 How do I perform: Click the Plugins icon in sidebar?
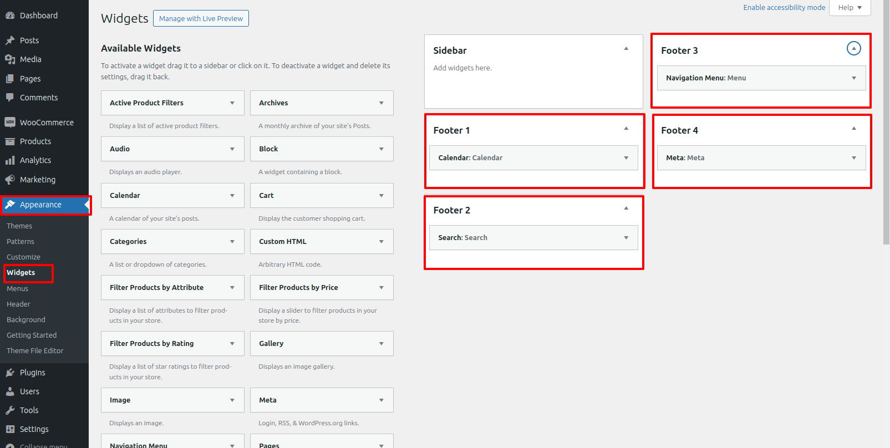point(10,373)
